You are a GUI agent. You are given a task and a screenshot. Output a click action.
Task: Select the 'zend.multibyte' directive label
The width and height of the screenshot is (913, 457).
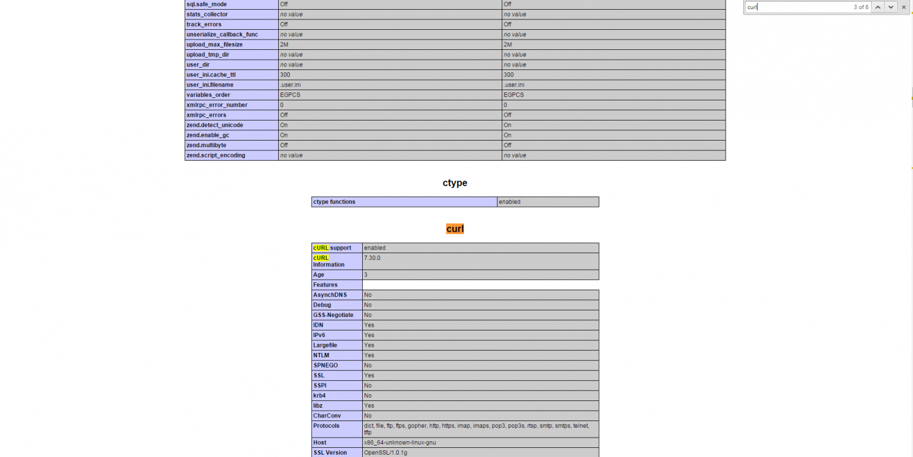(206, 145)
